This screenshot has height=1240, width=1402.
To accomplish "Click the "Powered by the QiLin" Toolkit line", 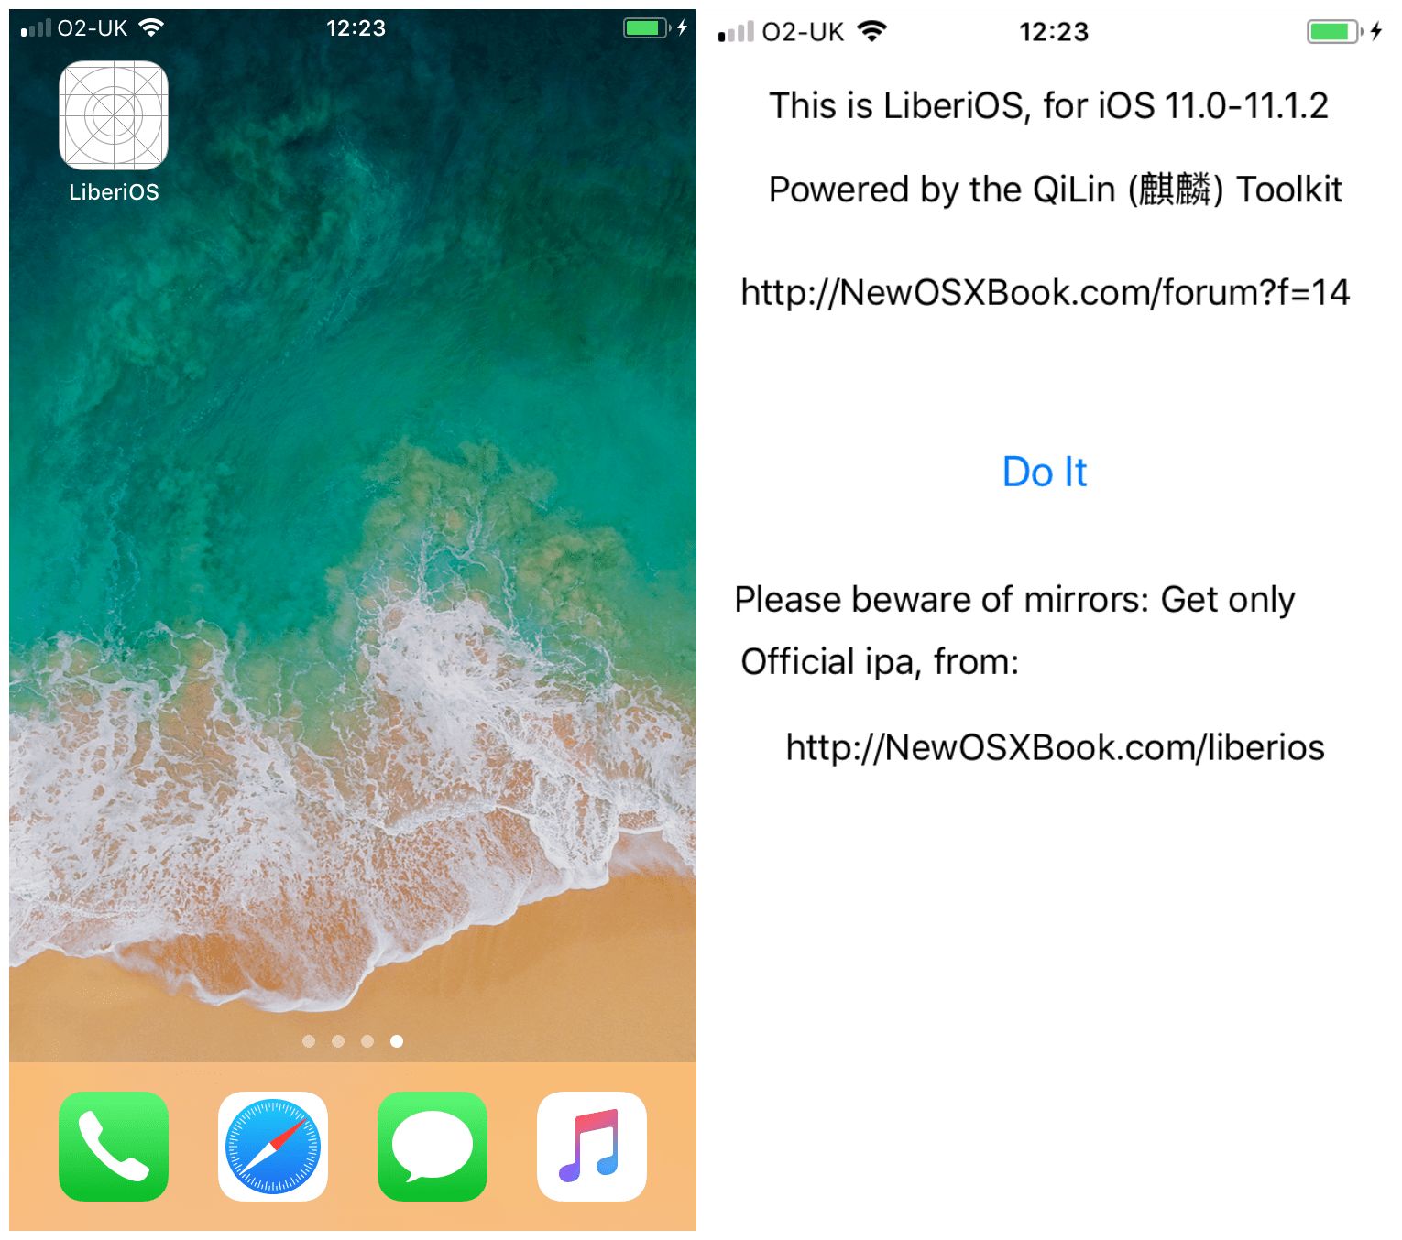I will click(x=1055, y=190).
